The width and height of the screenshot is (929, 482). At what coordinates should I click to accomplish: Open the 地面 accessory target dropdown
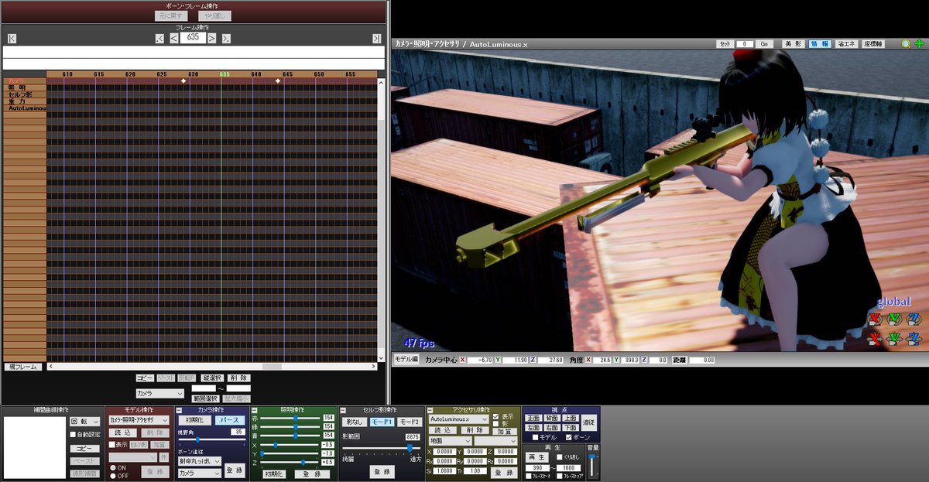click(450, 440)
